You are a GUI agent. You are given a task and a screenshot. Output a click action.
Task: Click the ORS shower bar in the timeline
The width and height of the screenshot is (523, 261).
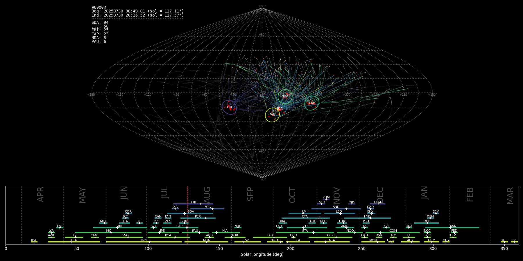point(352,204)
